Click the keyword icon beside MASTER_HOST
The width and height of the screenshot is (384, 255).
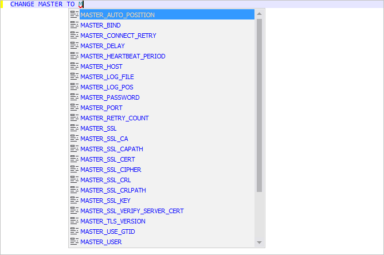(75, 66)
